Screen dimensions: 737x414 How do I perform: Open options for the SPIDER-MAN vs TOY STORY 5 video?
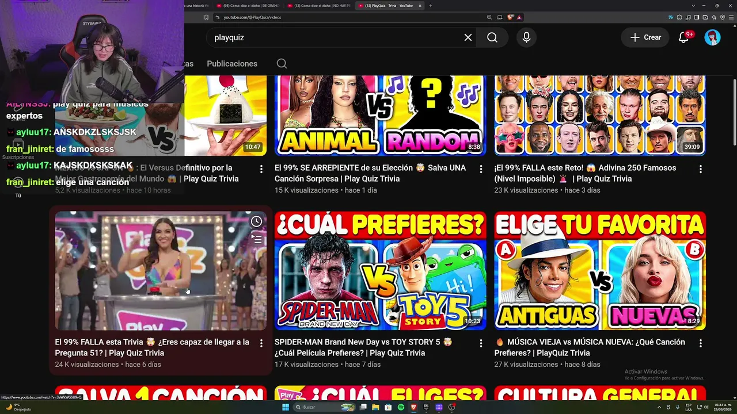[481, 343]
